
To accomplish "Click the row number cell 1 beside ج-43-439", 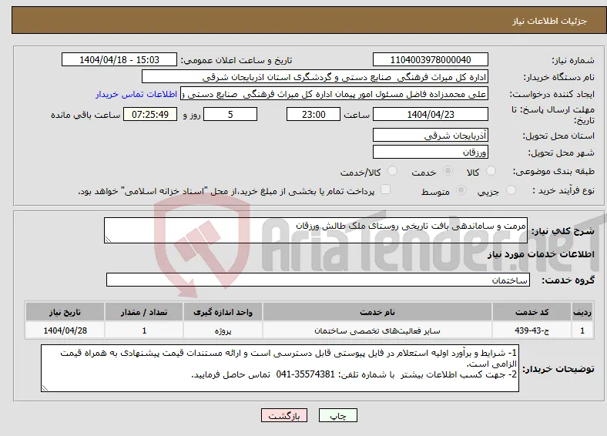I will point(582,330).
